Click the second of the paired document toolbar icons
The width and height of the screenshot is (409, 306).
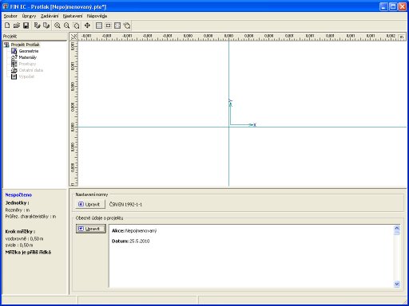(x=46, y=25)
